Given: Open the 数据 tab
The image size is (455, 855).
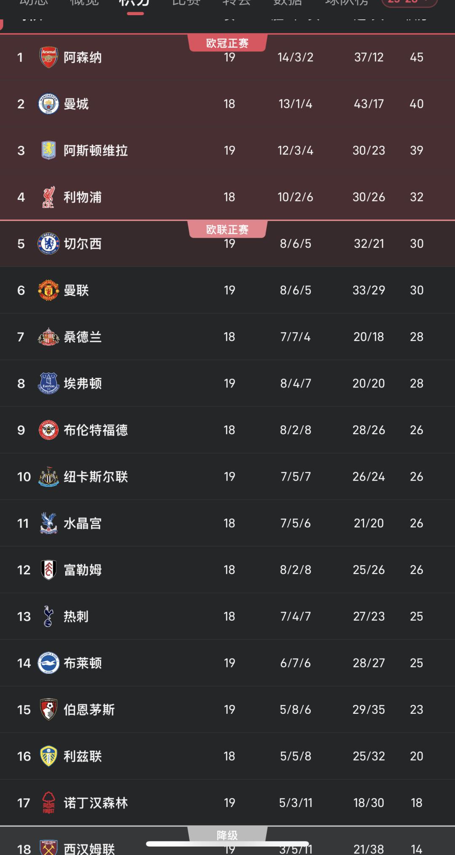Looking at the screenshot, I should [x=287, y=3].
